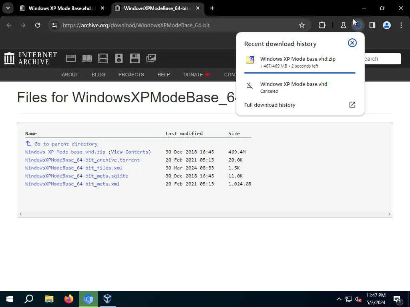This screenshot has width=410, height=307.
Task: Select canceled Windows XP Mode base.vhd entry
Action: click(x=300, y=87)
